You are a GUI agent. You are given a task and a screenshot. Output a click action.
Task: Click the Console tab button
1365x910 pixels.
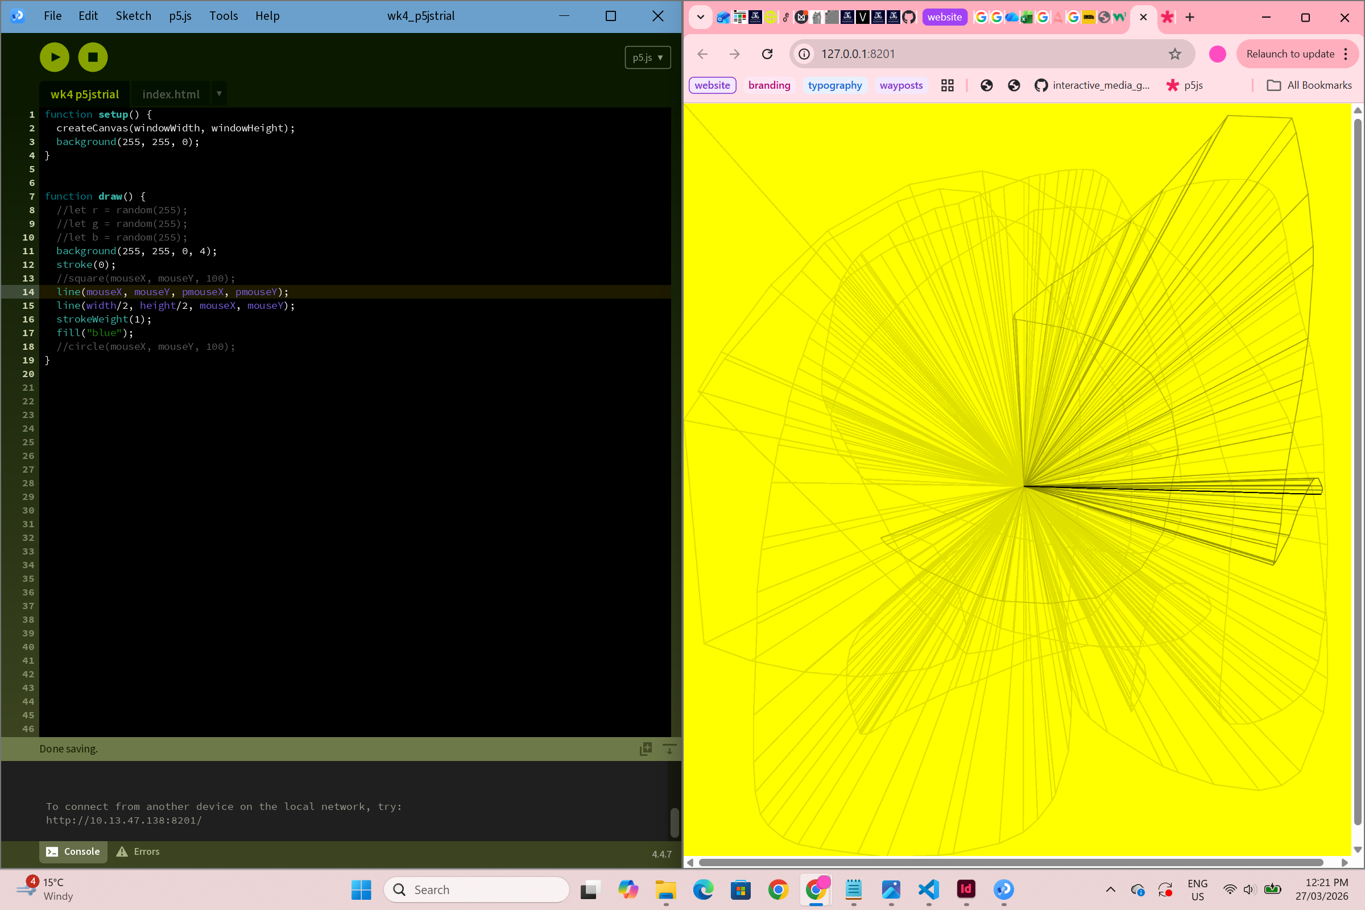tap(73, 851)
